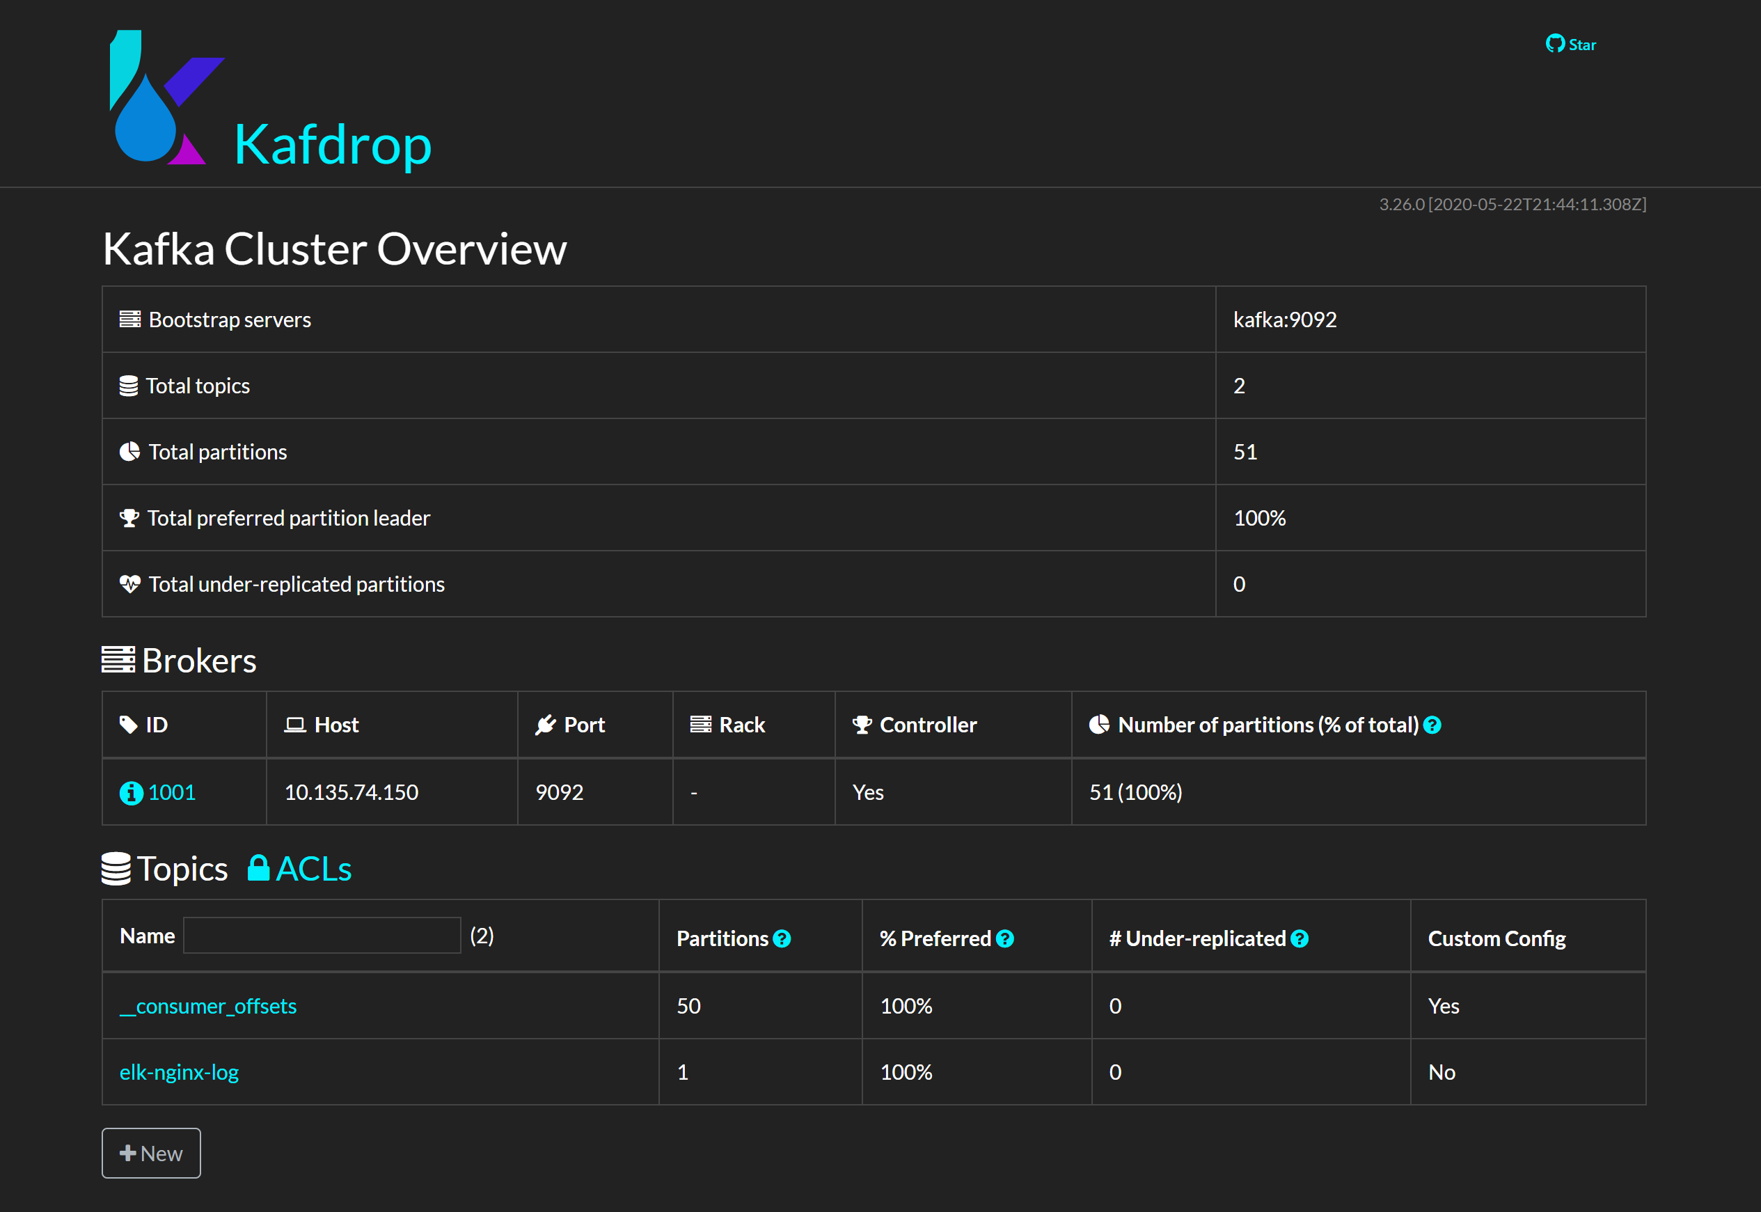Image resolution: width=1761 pixels, height=1212 pixels.
Task: Click the Total preferred partition leader 100% value
Action: 1260,518
